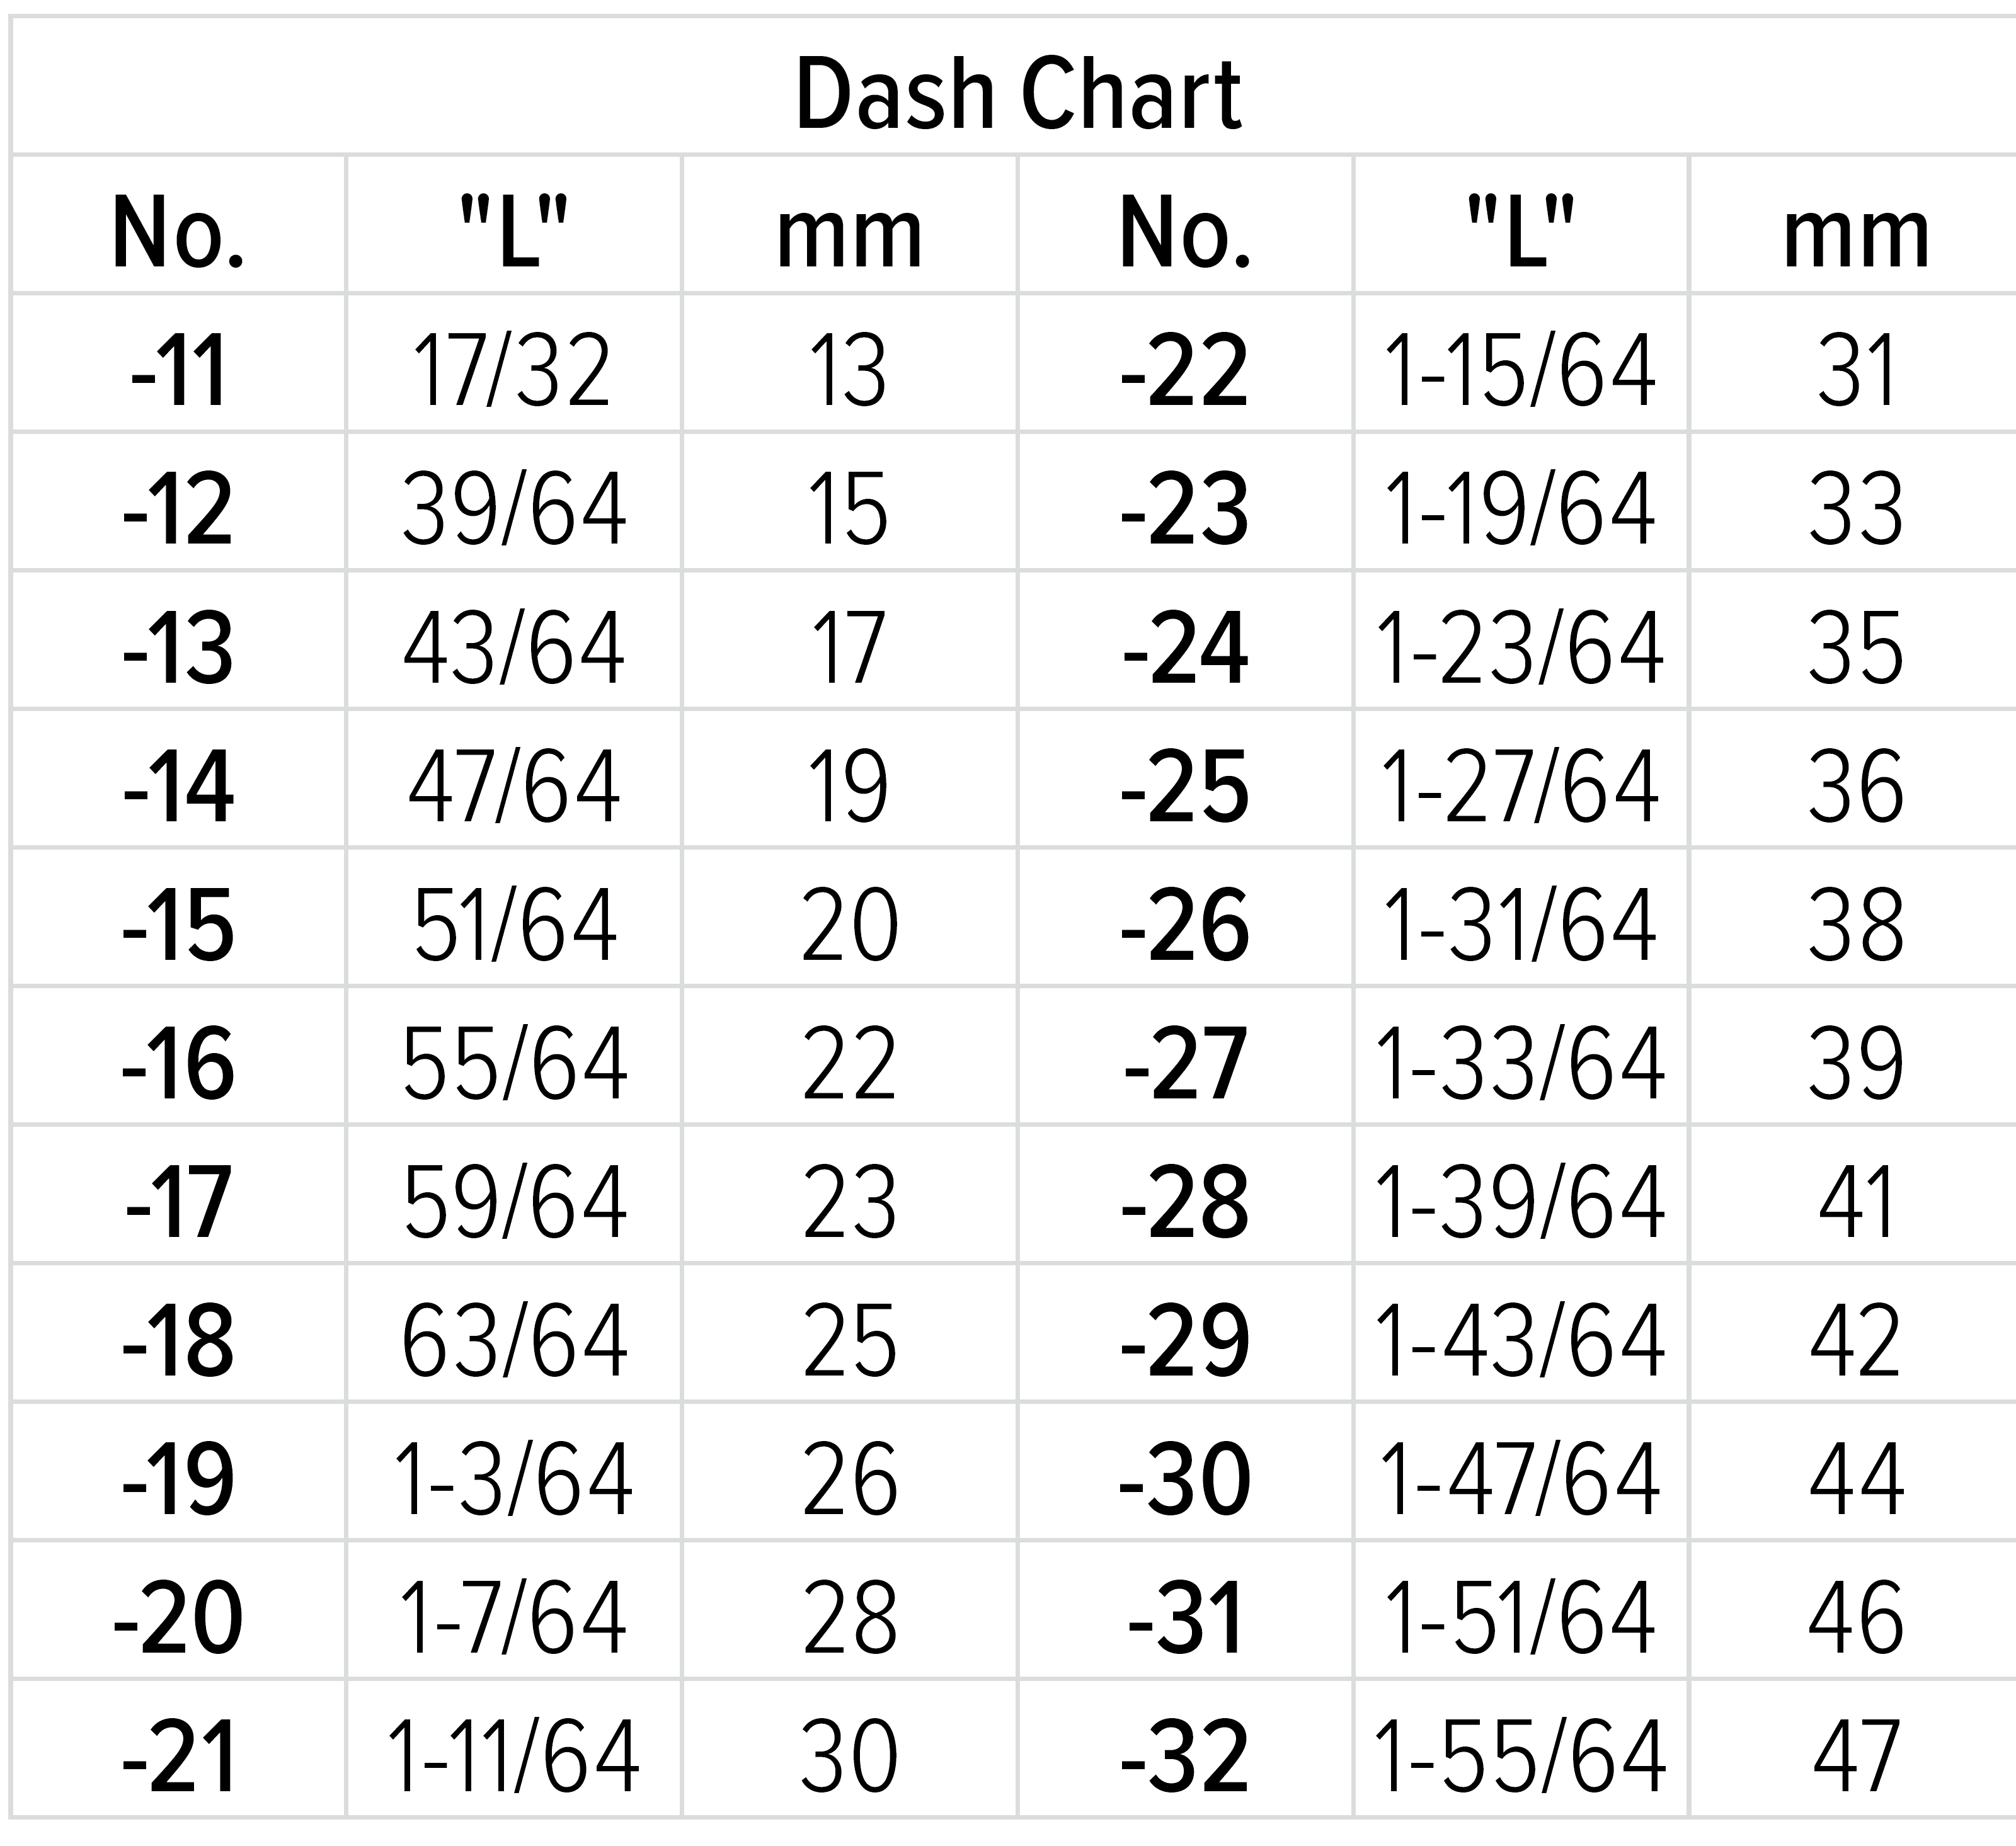Select the 28 mm value cell

point(850,1617)
